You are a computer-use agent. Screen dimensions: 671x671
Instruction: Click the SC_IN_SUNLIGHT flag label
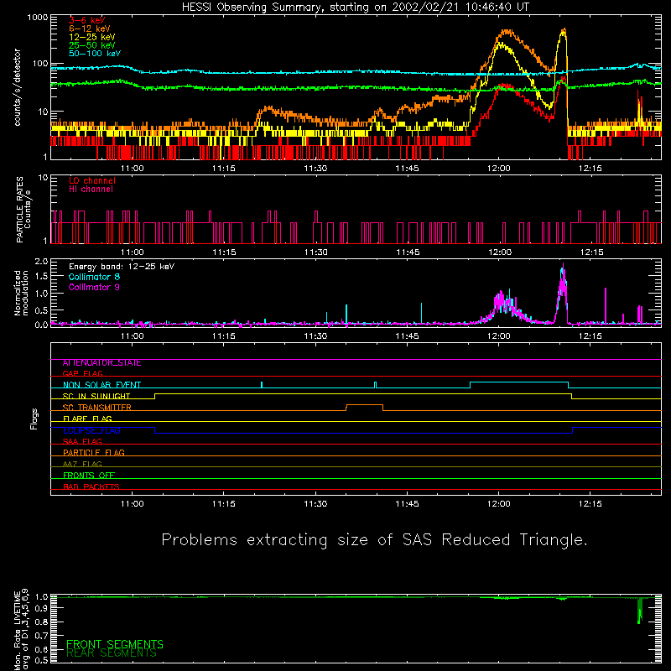96,396
